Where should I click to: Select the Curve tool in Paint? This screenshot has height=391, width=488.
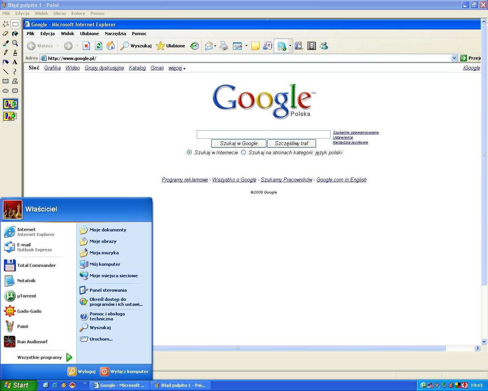pos(15,71)
